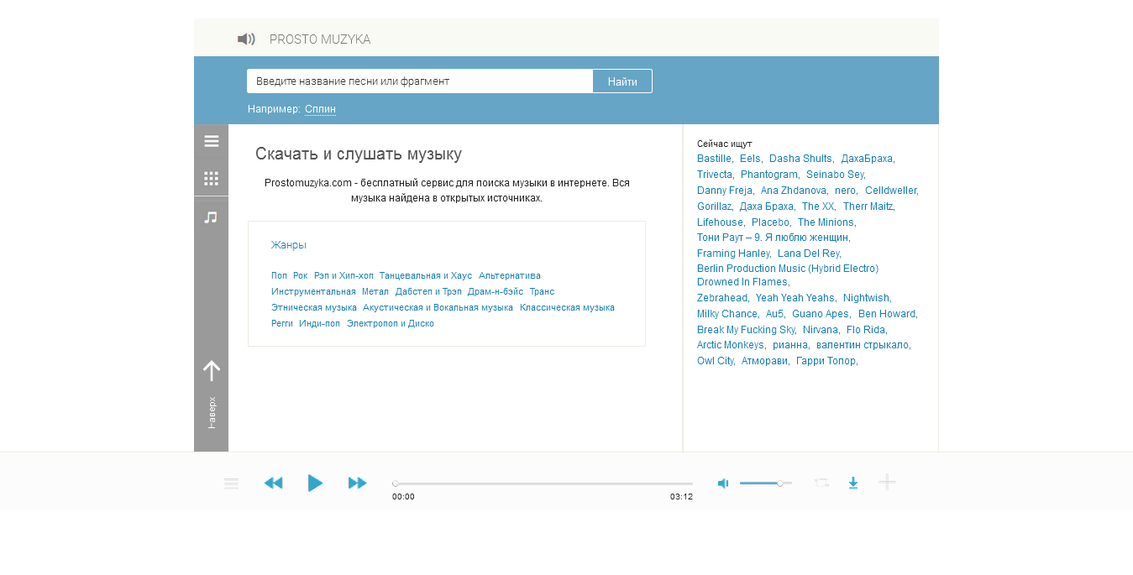Viewport: 1133px width, 575px height.
Task: Click the Nirvana search link
Action: [820, 330]
